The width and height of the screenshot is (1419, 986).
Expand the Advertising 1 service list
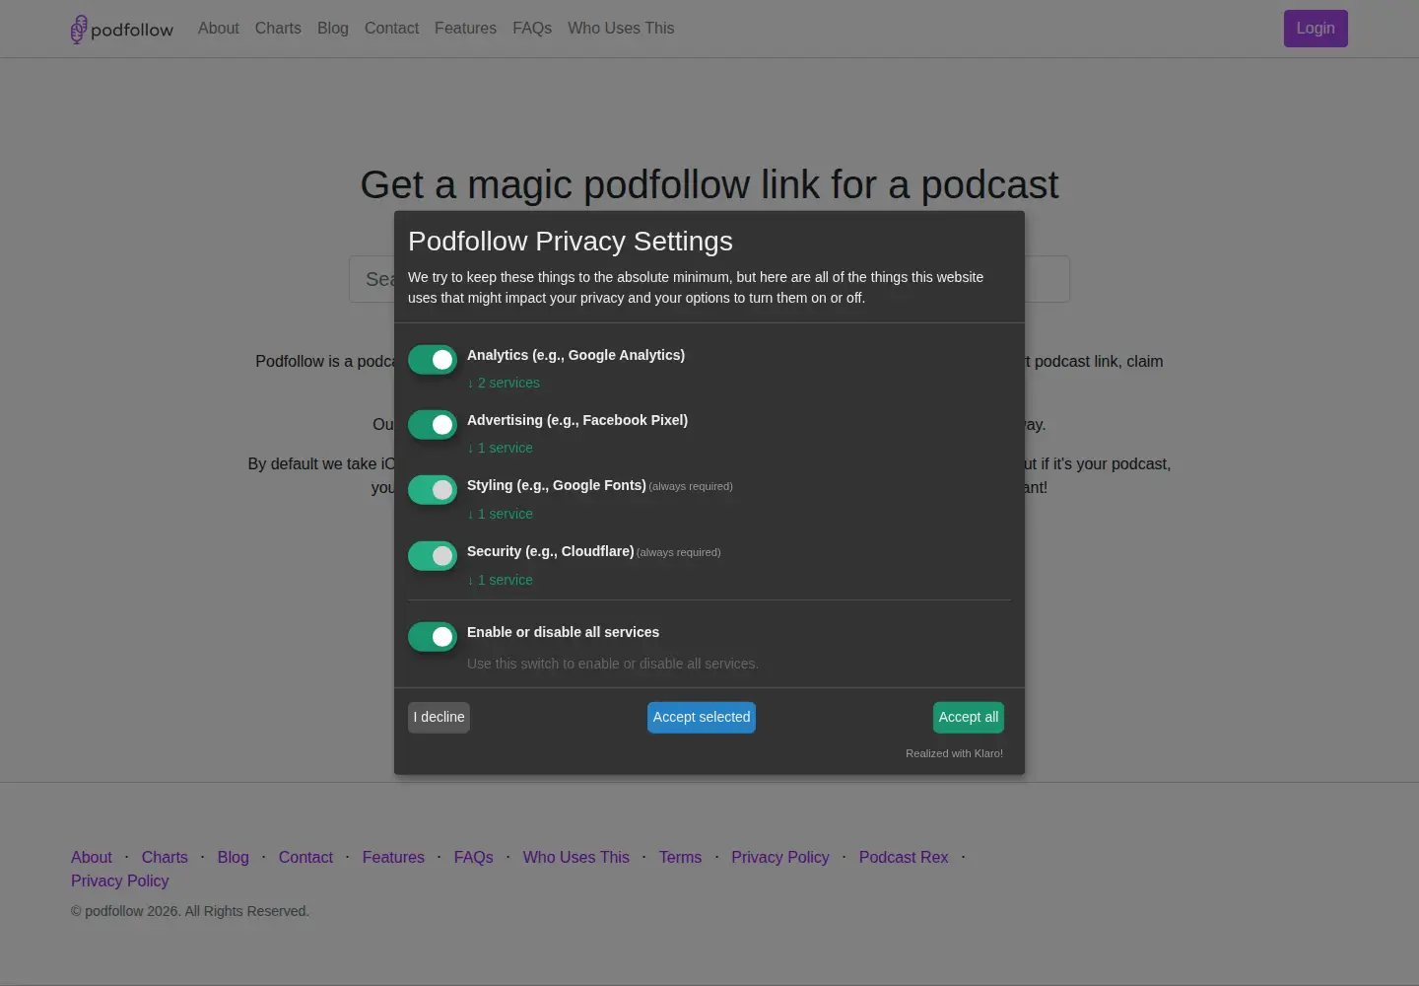tap(500, 448)
